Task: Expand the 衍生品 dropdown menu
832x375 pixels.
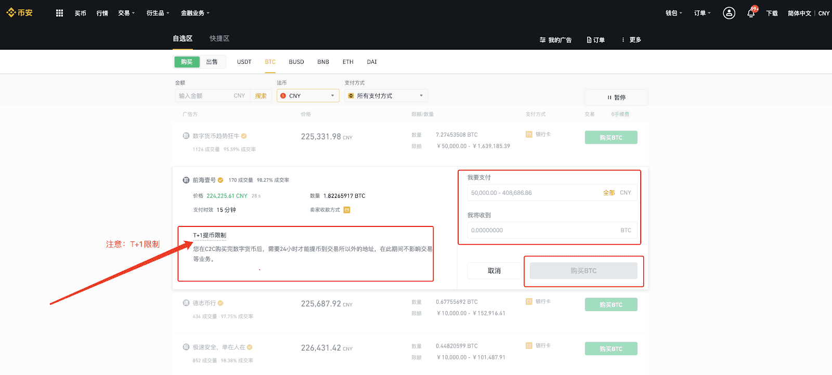Action: coord(158,13)
